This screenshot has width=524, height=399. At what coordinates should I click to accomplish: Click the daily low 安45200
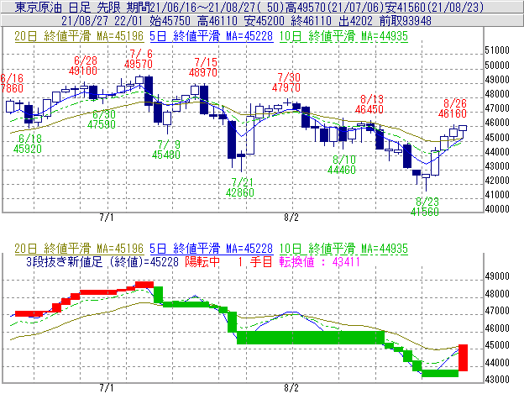click(265, 21)
